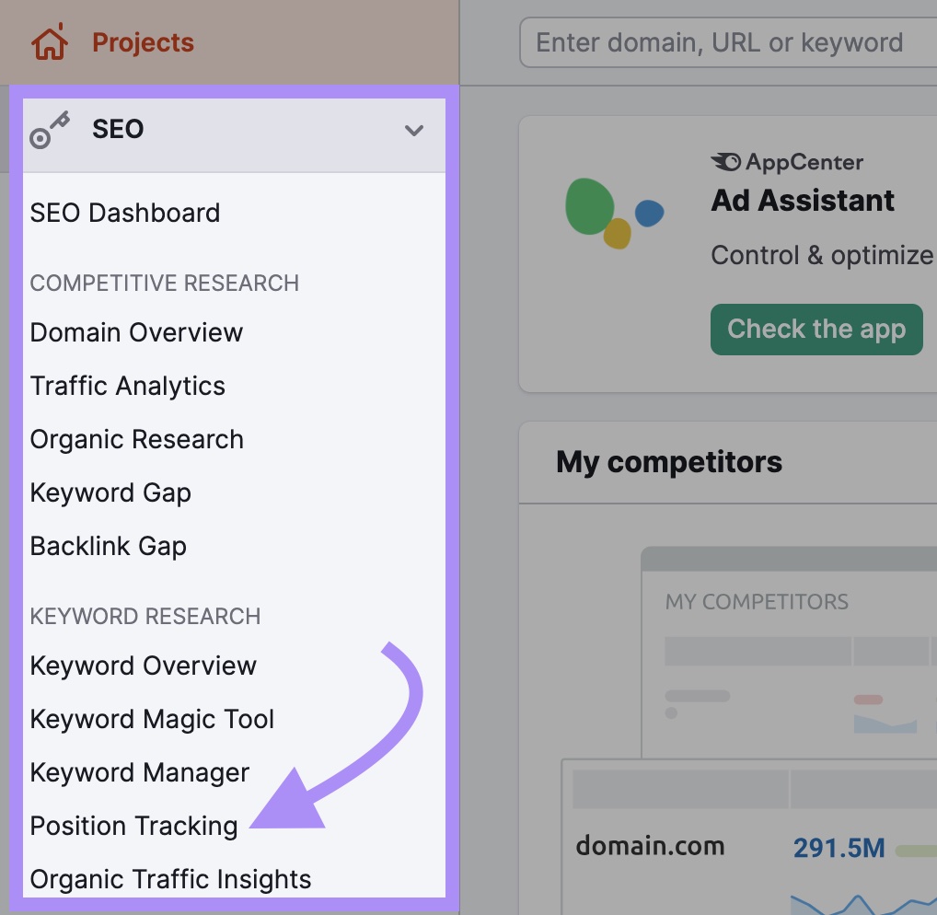Open the Keyword Gap tool
This screenshot has width=937, height=915.
(x=110, y=492)
